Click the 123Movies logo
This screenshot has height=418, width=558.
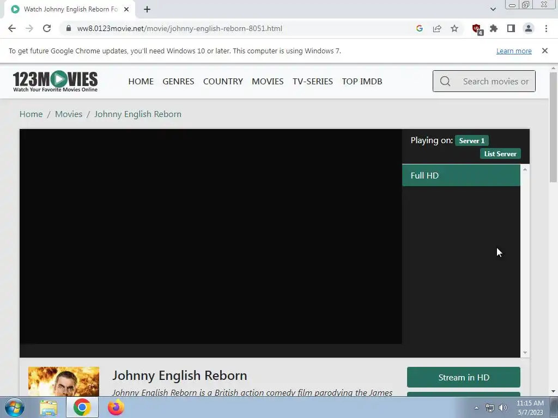(x=55, y=82)
